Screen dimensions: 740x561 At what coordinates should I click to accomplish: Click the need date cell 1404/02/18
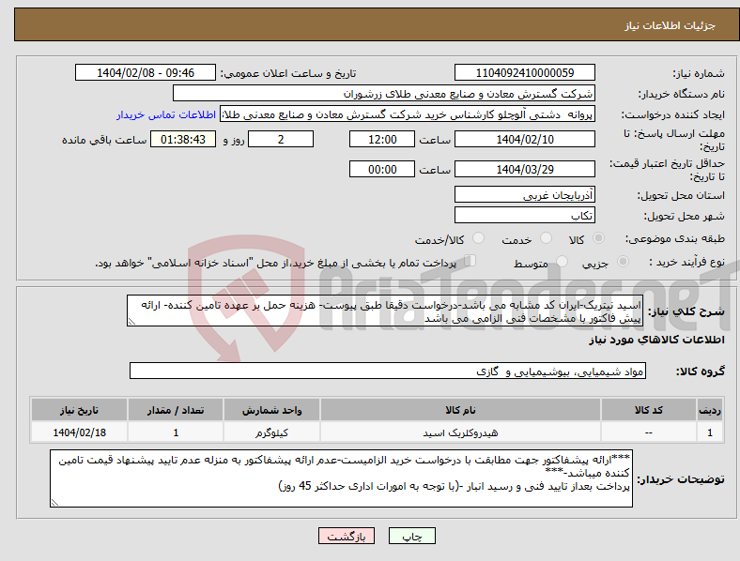(x=79, y=432)
